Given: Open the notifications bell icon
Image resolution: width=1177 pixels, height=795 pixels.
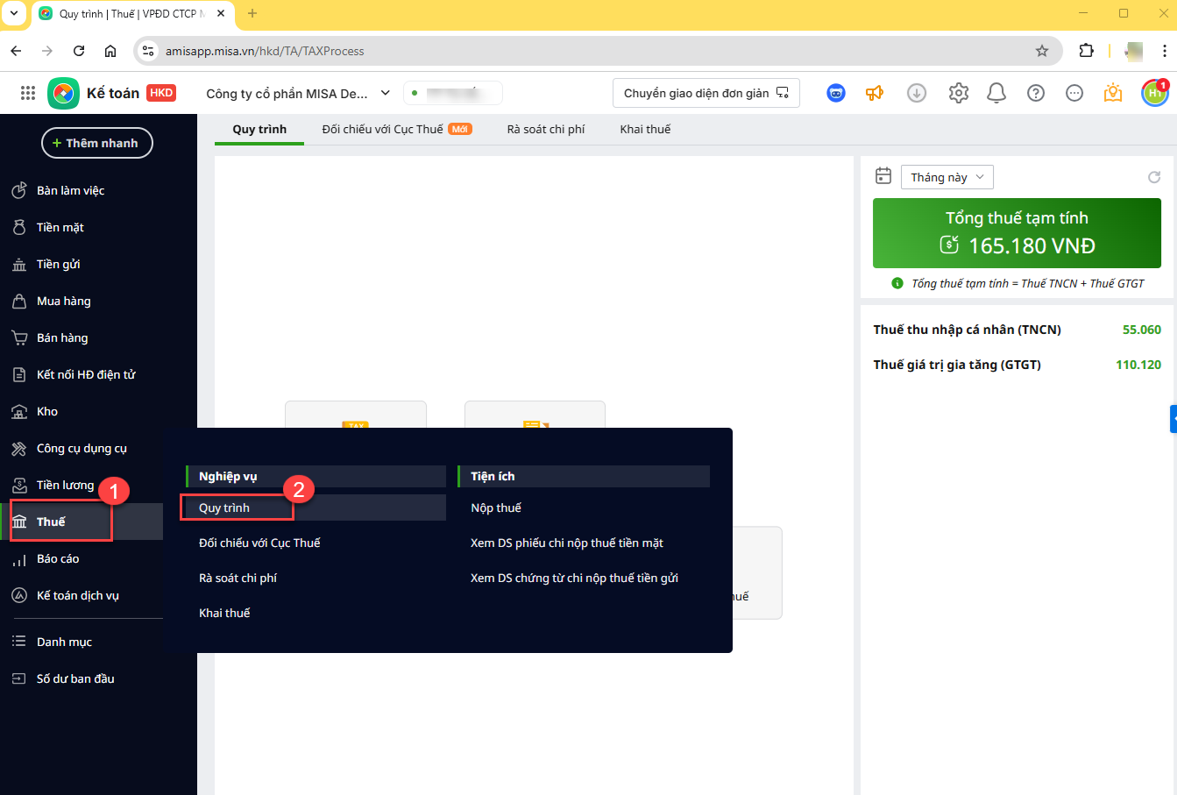Looking at the screenshot, I should pos(996,93).
